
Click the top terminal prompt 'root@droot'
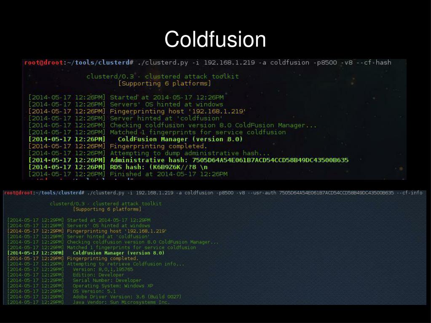tap(44, 63)
